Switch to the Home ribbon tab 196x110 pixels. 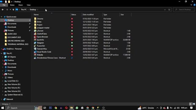[12, 5]
